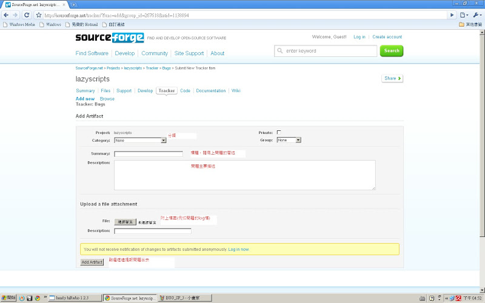
Task: Reload the page with the refresh icon
Action: pyautogui.click(x=27, y=15)
